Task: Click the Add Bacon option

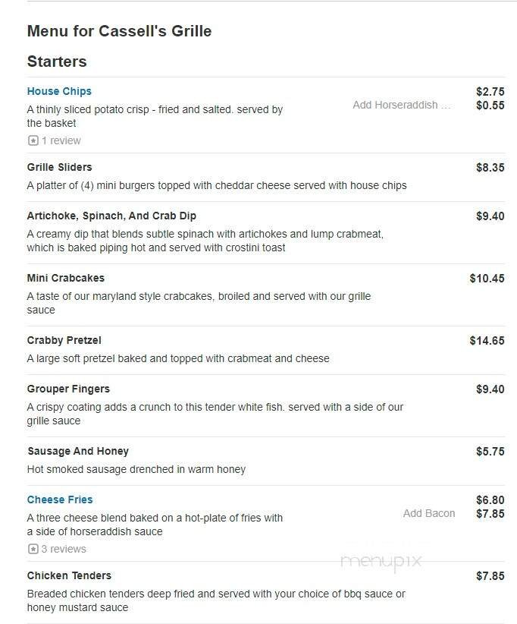Action: 429,513
